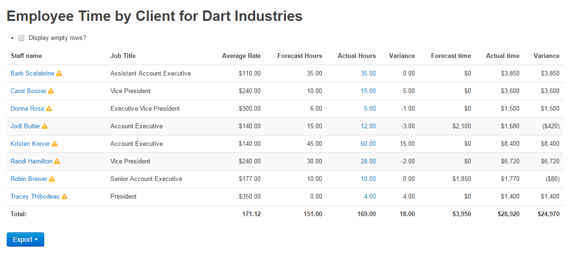Screen dimensions: 569x267
Task: Click the Total row label
Action: (x=19, y=214)
